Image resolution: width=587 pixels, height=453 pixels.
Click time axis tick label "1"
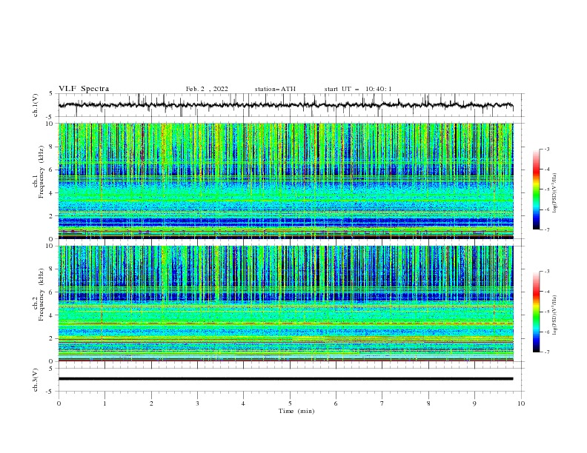[105, 403]
